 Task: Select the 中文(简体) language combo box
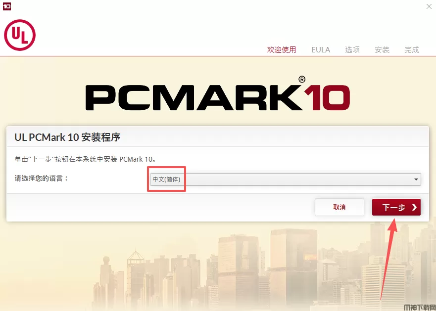point(285,179)
